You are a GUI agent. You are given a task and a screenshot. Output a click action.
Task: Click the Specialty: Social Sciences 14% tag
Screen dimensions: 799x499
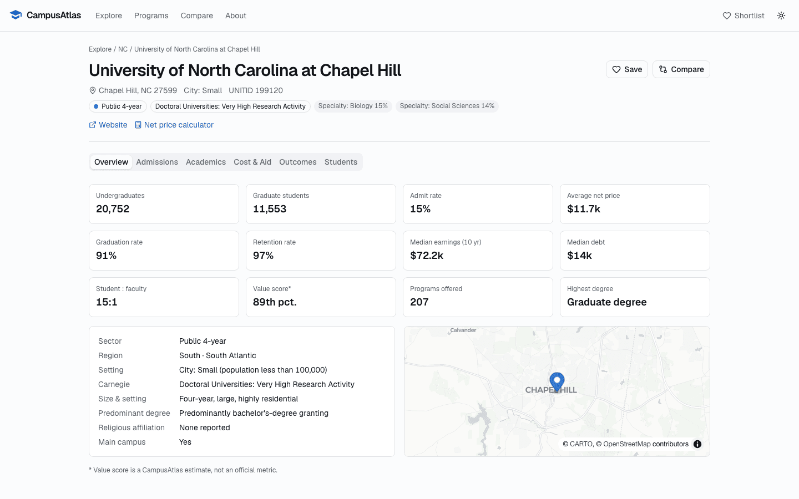pyautogui.click(x=447, y=106)
